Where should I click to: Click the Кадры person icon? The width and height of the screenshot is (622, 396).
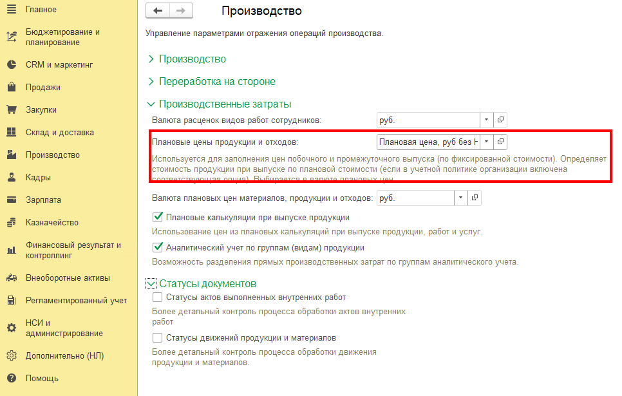pyautogui.click(x=12, y=177)
